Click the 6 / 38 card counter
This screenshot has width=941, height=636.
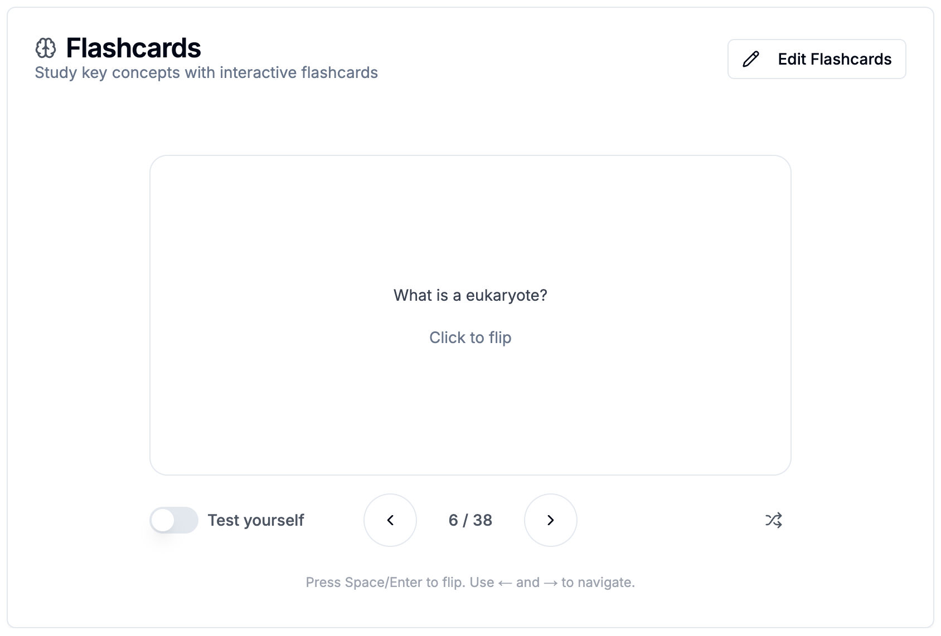tap(471, 520)
